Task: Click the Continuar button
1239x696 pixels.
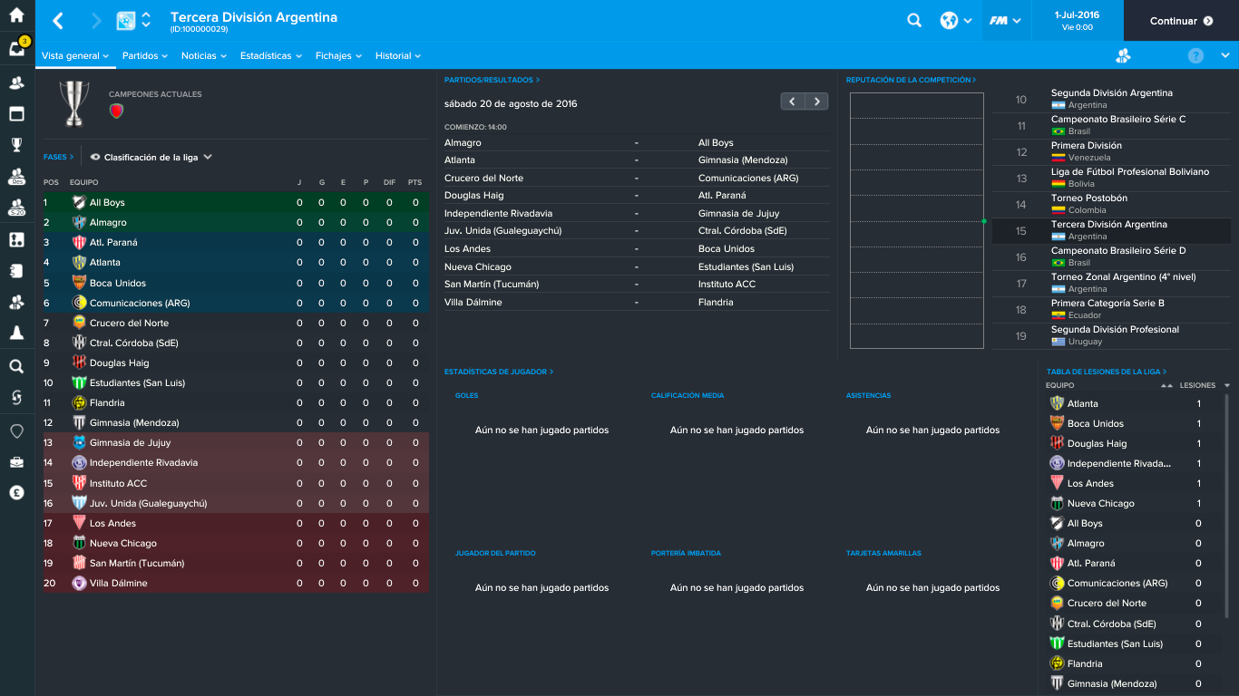Action: (1181, 21)
